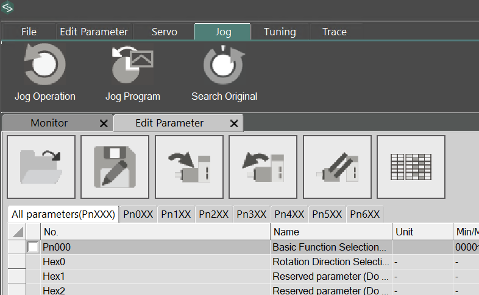Open the File menu
This screenshot has width=479, height=295.
click(x=29, y=32)
